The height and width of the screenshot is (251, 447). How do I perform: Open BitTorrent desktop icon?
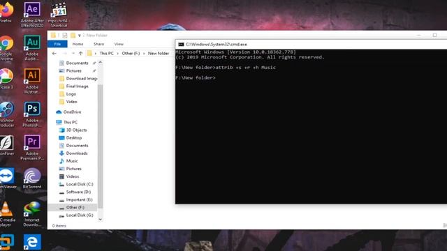[32, 178]
